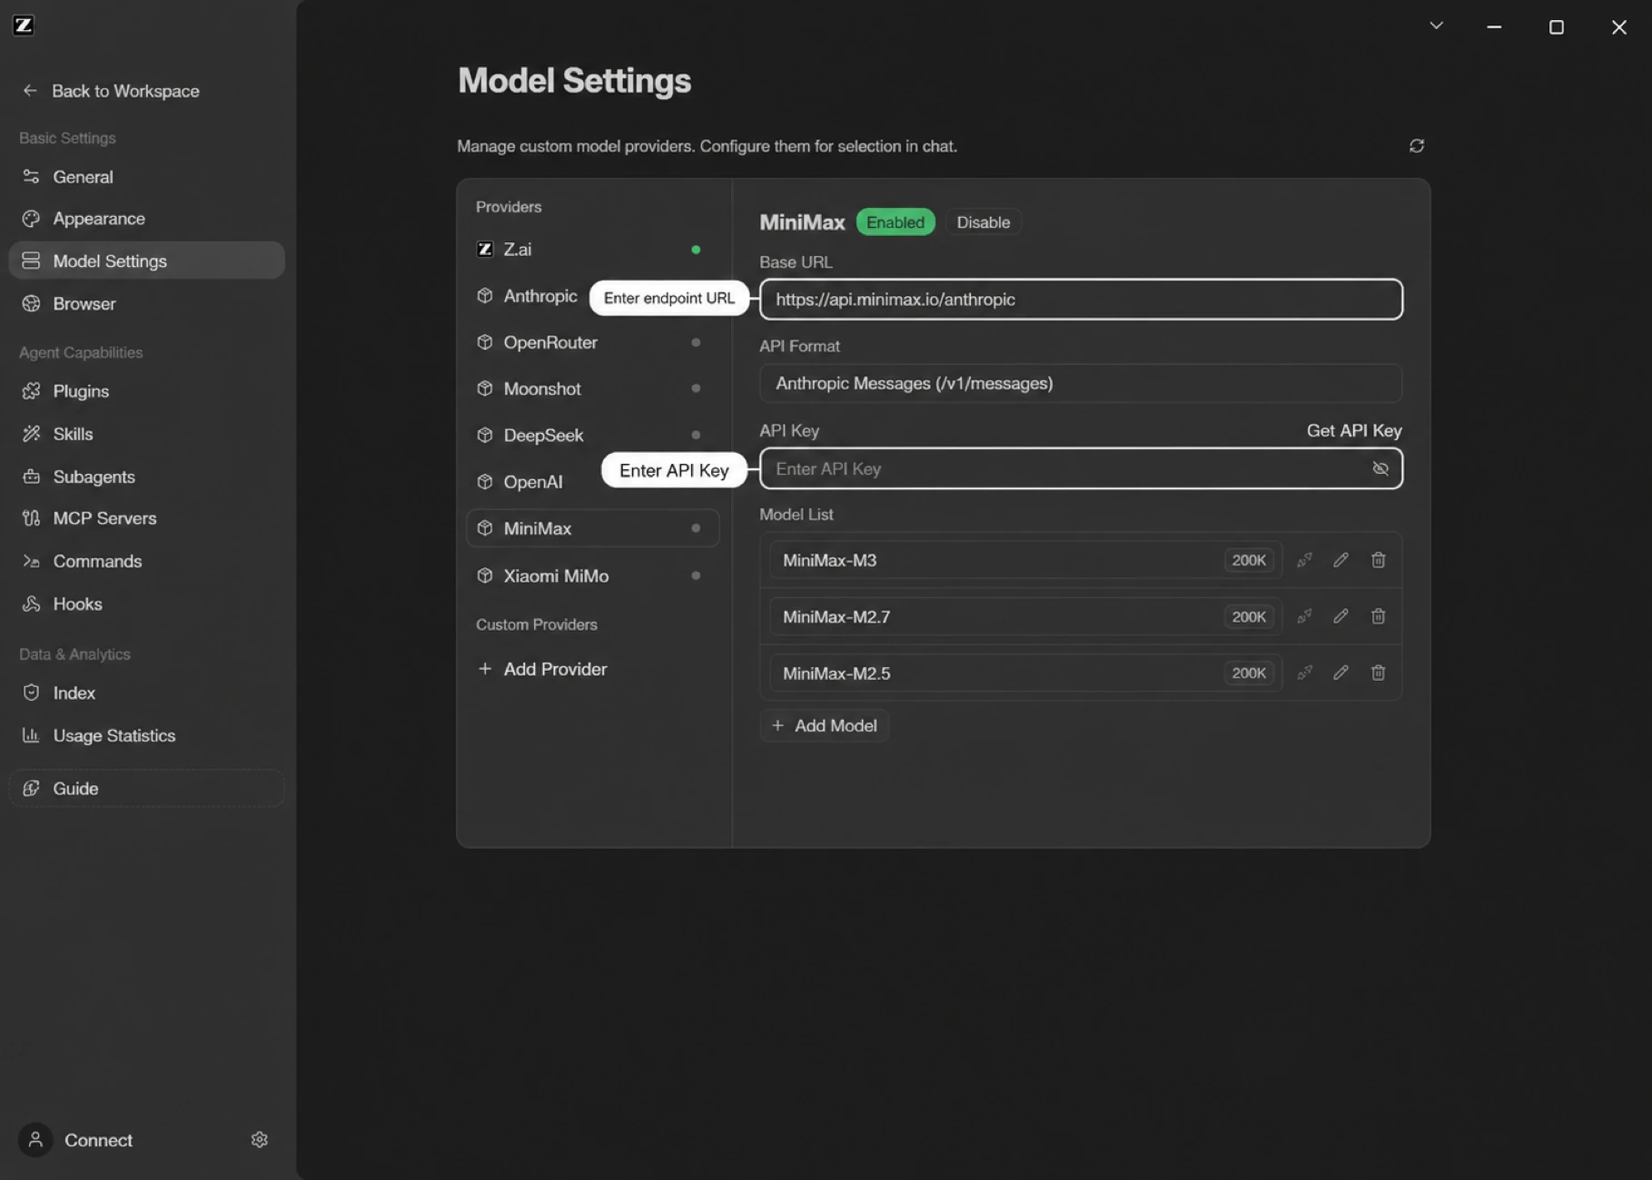Click the MiniMax-M2.7 model name

pos(836,617)
